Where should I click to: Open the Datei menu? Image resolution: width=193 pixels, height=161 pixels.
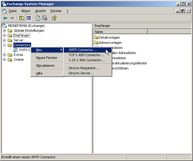click(13, 11)
